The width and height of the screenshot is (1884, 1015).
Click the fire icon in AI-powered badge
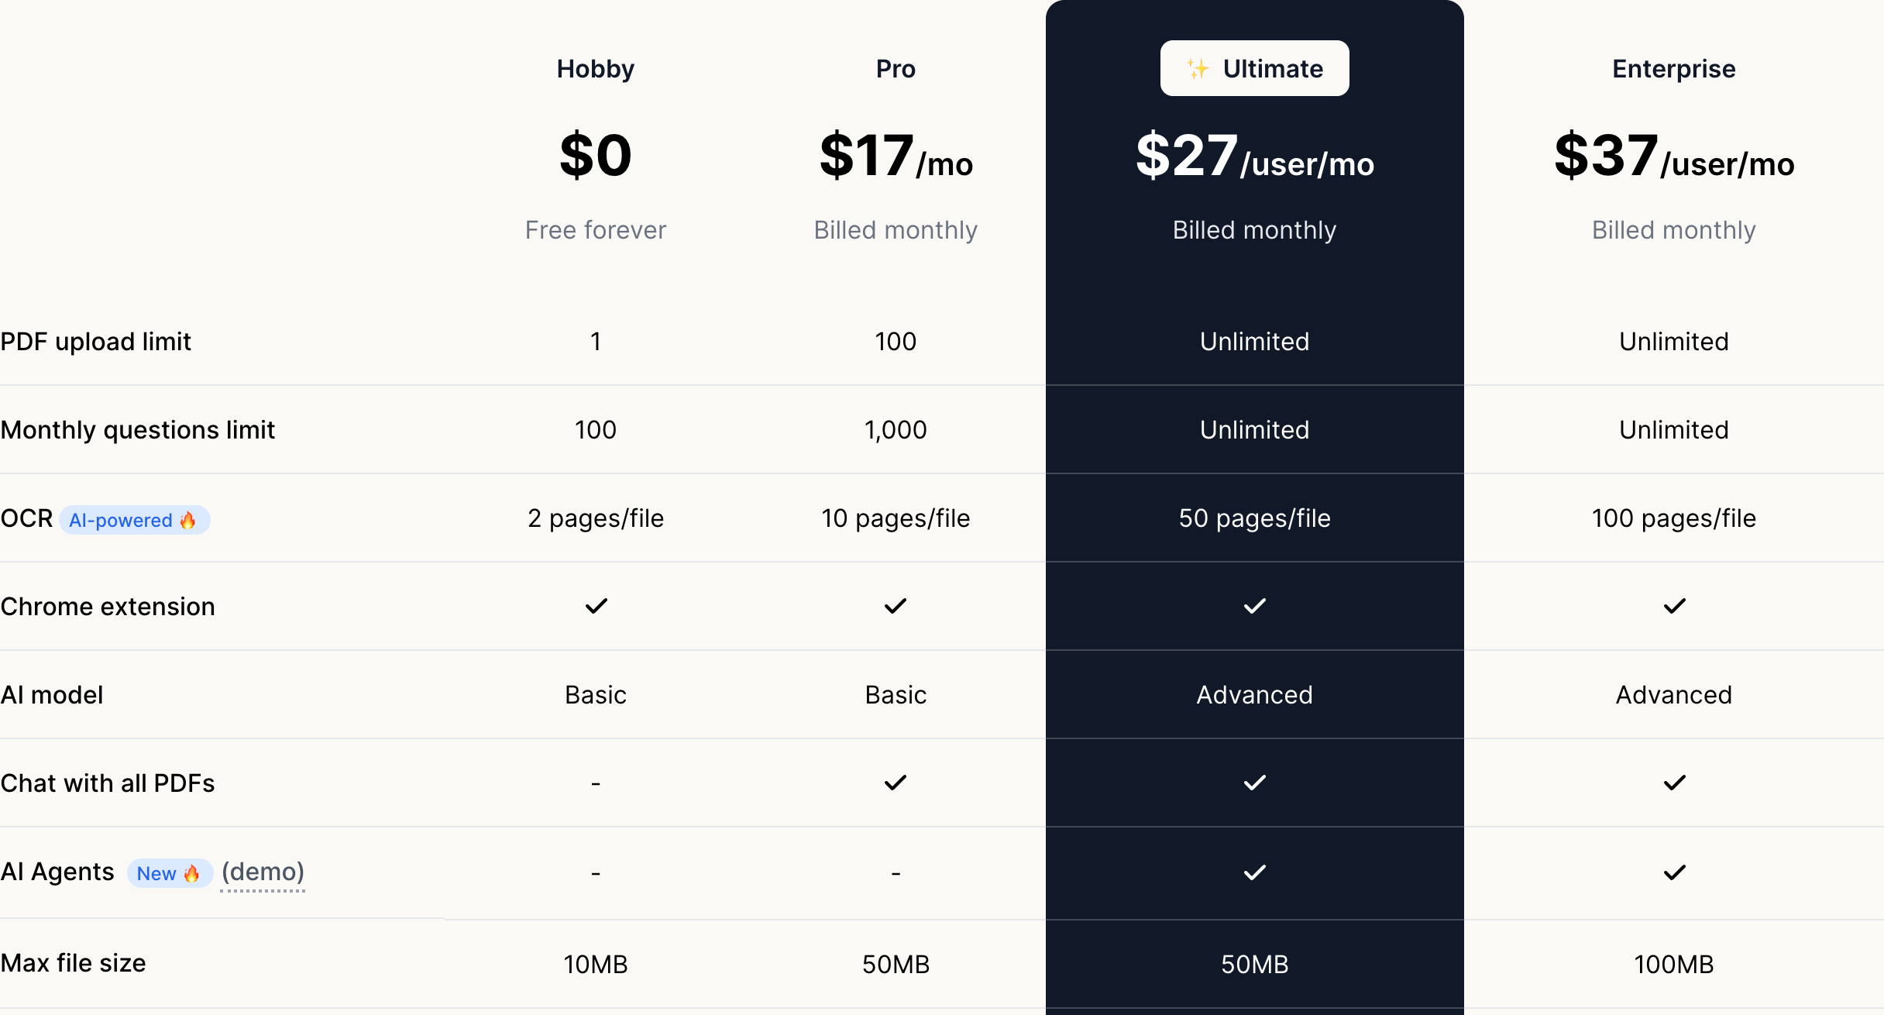pyautogui.click(x=188, y=520)
